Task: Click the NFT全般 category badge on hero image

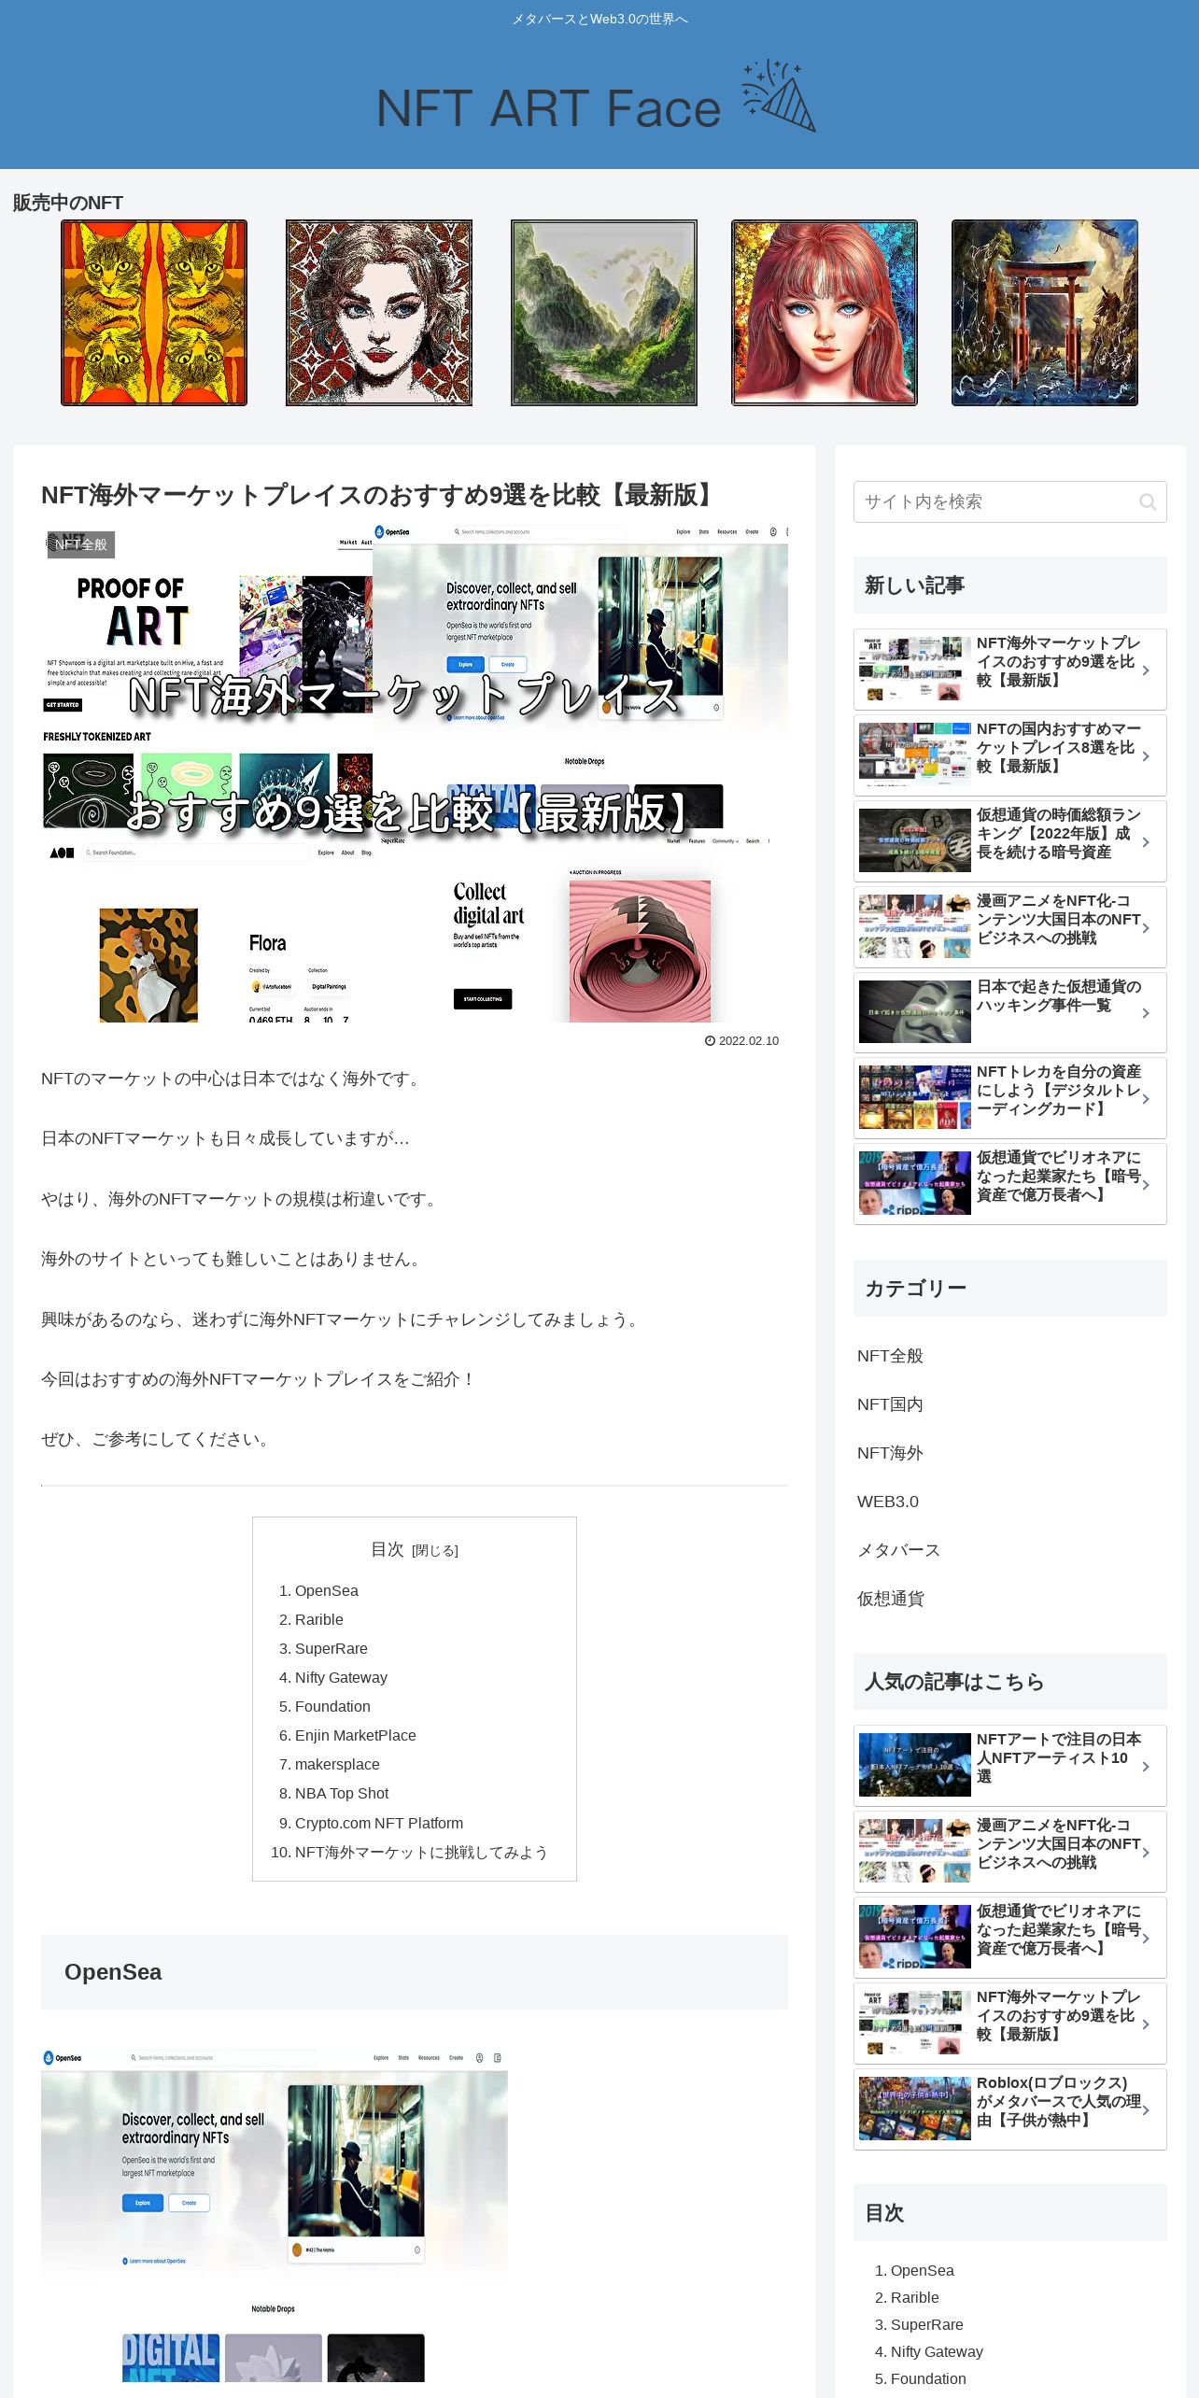Action: click(81, 544)
